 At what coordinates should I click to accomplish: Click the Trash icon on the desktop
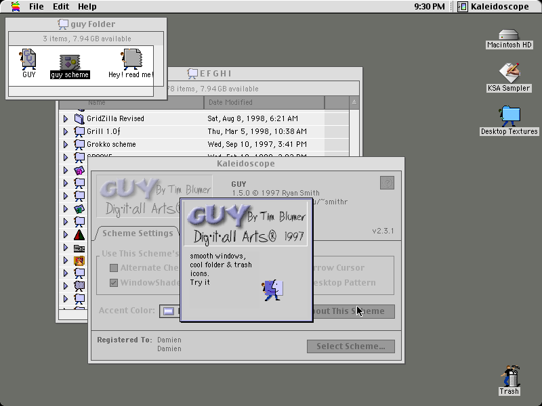click(x=511, y=376)
